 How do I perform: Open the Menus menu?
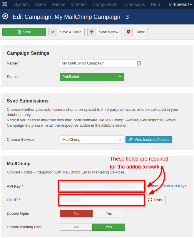point(58,4)
